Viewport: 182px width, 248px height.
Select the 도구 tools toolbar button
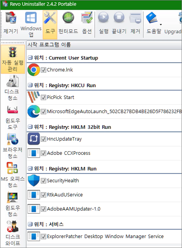50,25
